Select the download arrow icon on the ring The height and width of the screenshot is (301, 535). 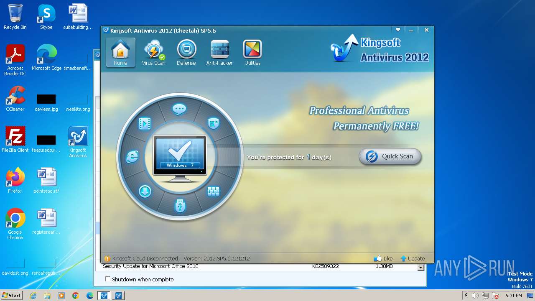[145, 191]
